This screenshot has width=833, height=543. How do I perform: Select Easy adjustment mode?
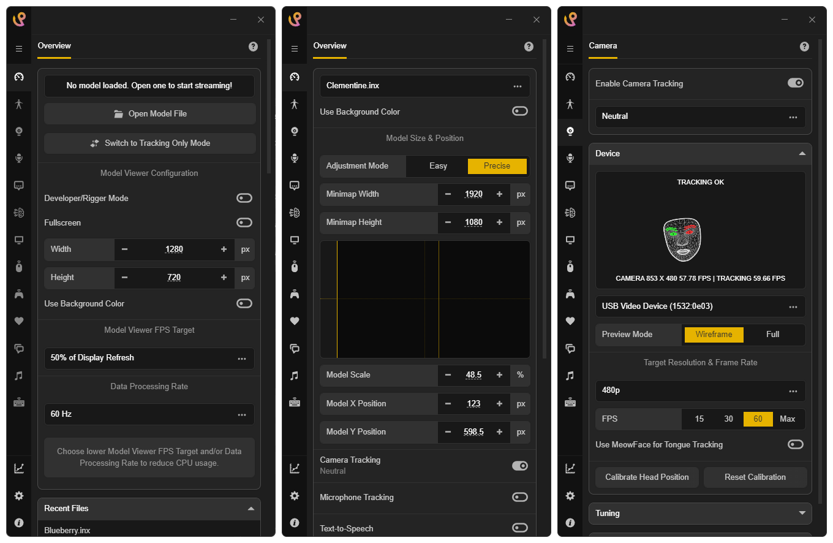point(438,166)
